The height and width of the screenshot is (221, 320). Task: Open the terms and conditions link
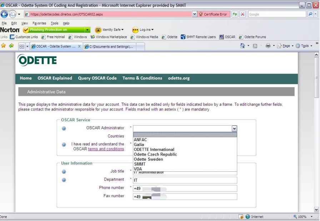coord(106,149)
